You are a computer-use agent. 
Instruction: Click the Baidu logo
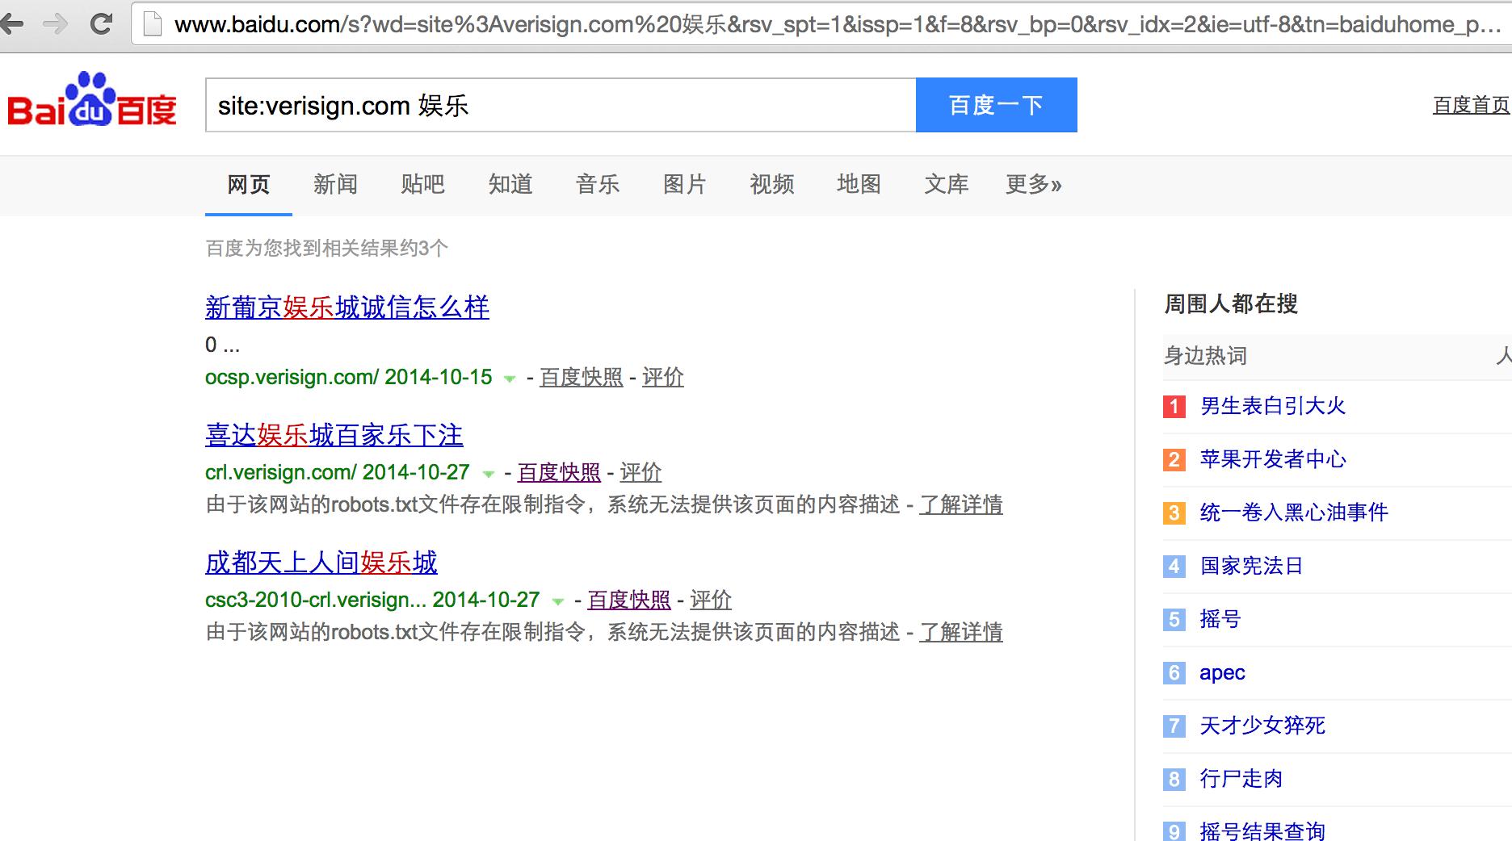click(x=91, y=101)
